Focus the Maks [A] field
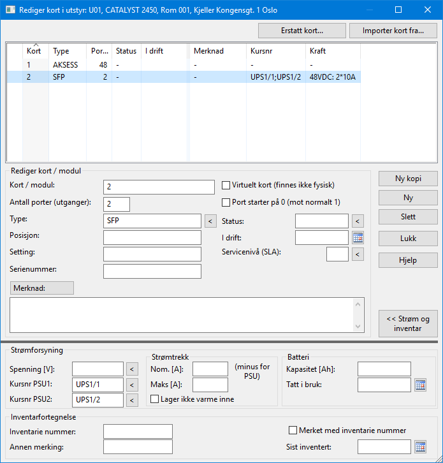Image resolution: width=443 pixels, height=463 pixels. (210, 385)
